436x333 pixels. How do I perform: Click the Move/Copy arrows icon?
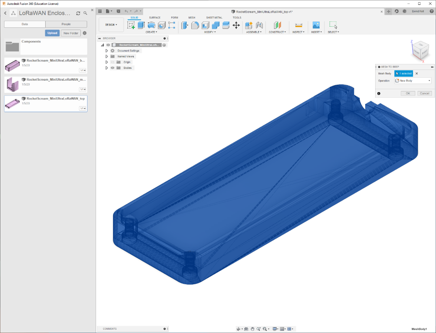point(236,25)
